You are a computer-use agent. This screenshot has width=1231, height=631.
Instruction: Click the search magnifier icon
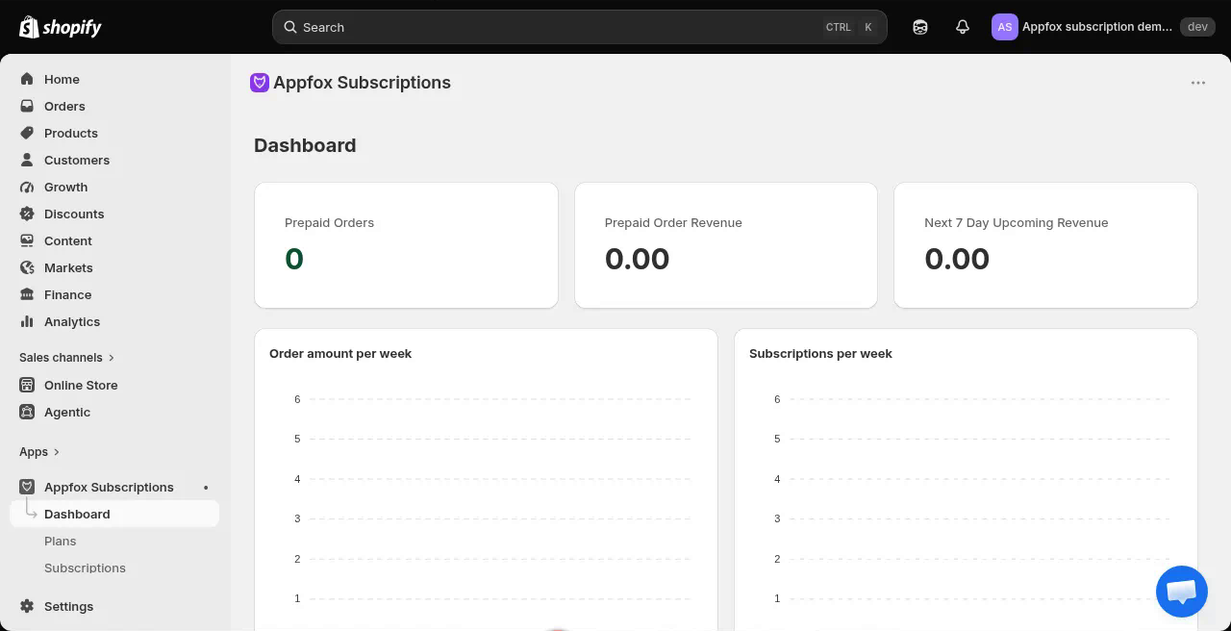[x=289, y=27]
